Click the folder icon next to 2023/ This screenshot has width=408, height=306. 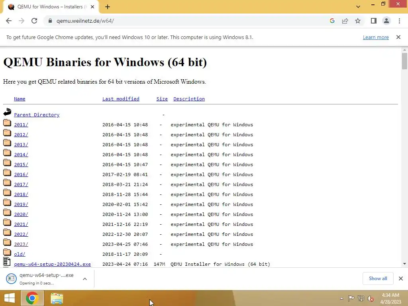pos(7,242)
